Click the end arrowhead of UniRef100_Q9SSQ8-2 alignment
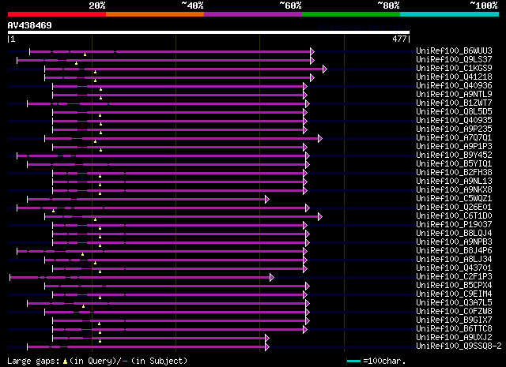This screenshot has height=367, width=506. point(267,347)
